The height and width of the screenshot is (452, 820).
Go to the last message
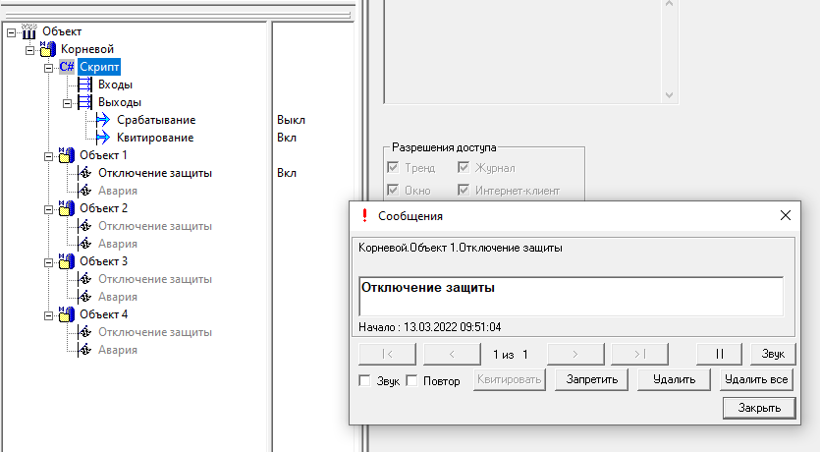[639, 354]
